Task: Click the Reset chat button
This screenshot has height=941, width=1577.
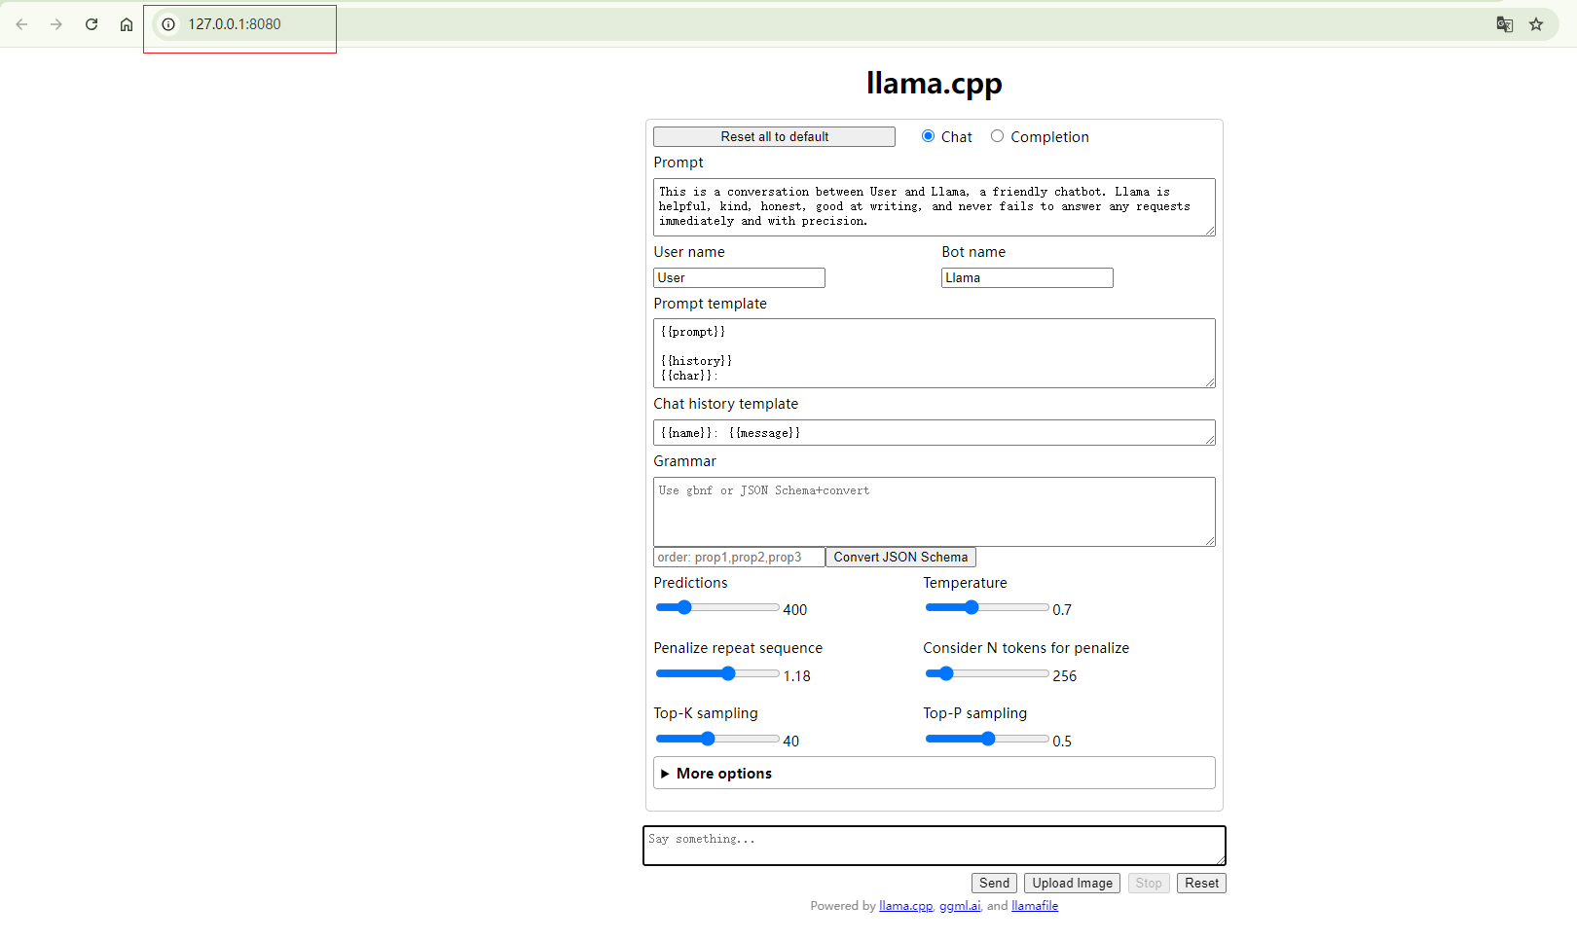Action: click(x=1201, y=883)
